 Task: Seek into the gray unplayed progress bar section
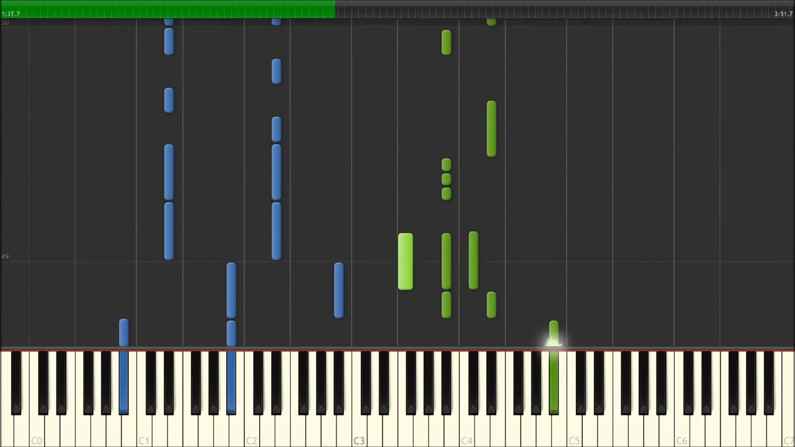[x=565, y=9]
